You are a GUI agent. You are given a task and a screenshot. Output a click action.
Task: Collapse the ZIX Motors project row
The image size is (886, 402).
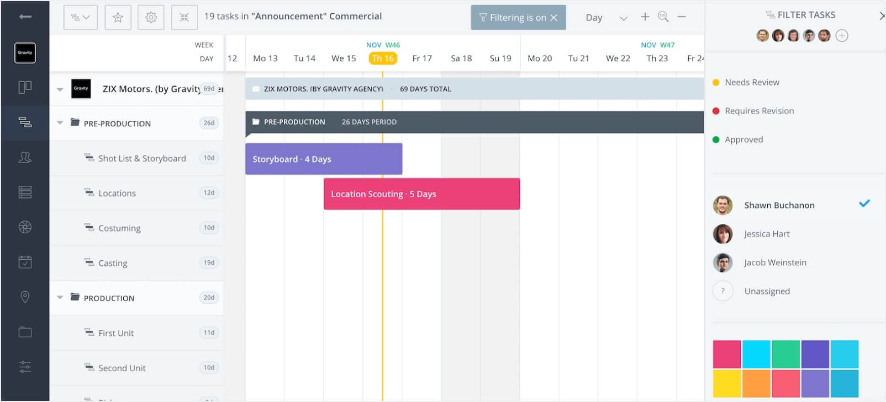[60, 89]
